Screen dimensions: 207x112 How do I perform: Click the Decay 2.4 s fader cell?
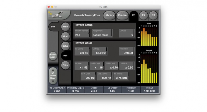94,89
